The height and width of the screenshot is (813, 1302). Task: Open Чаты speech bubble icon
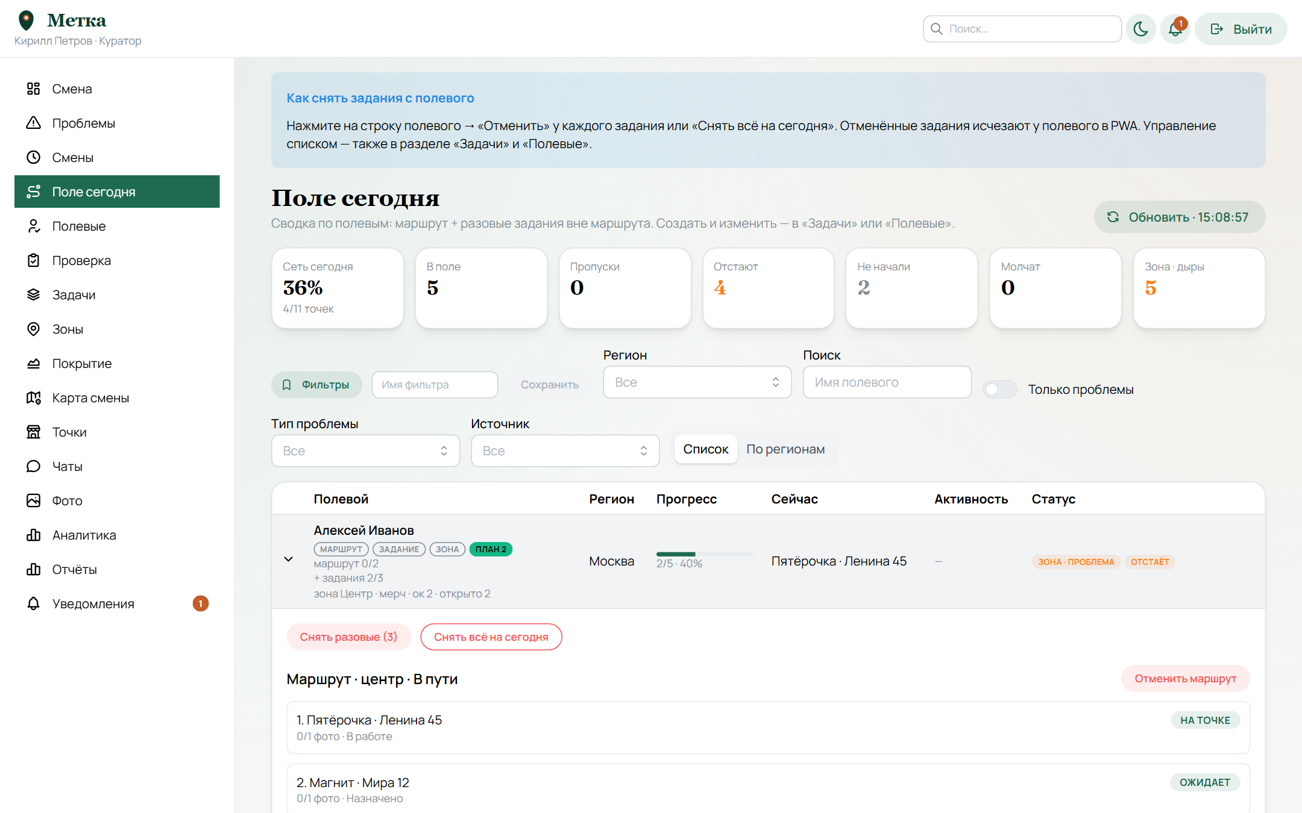(33, 467)
